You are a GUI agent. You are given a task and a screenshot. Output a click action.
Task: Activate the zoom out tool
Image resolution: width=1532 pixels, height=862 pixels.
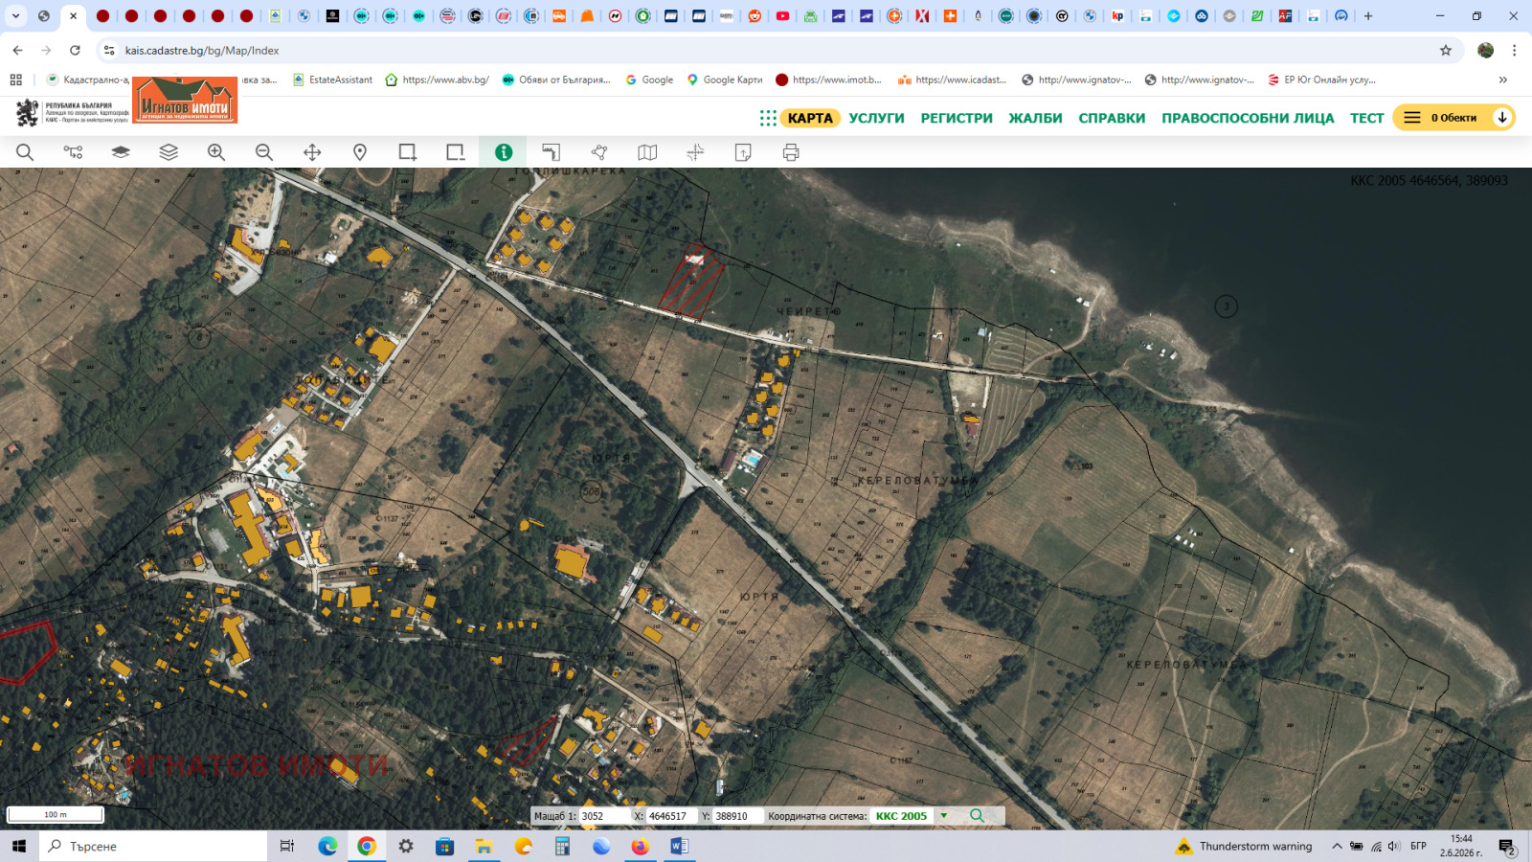264,152
